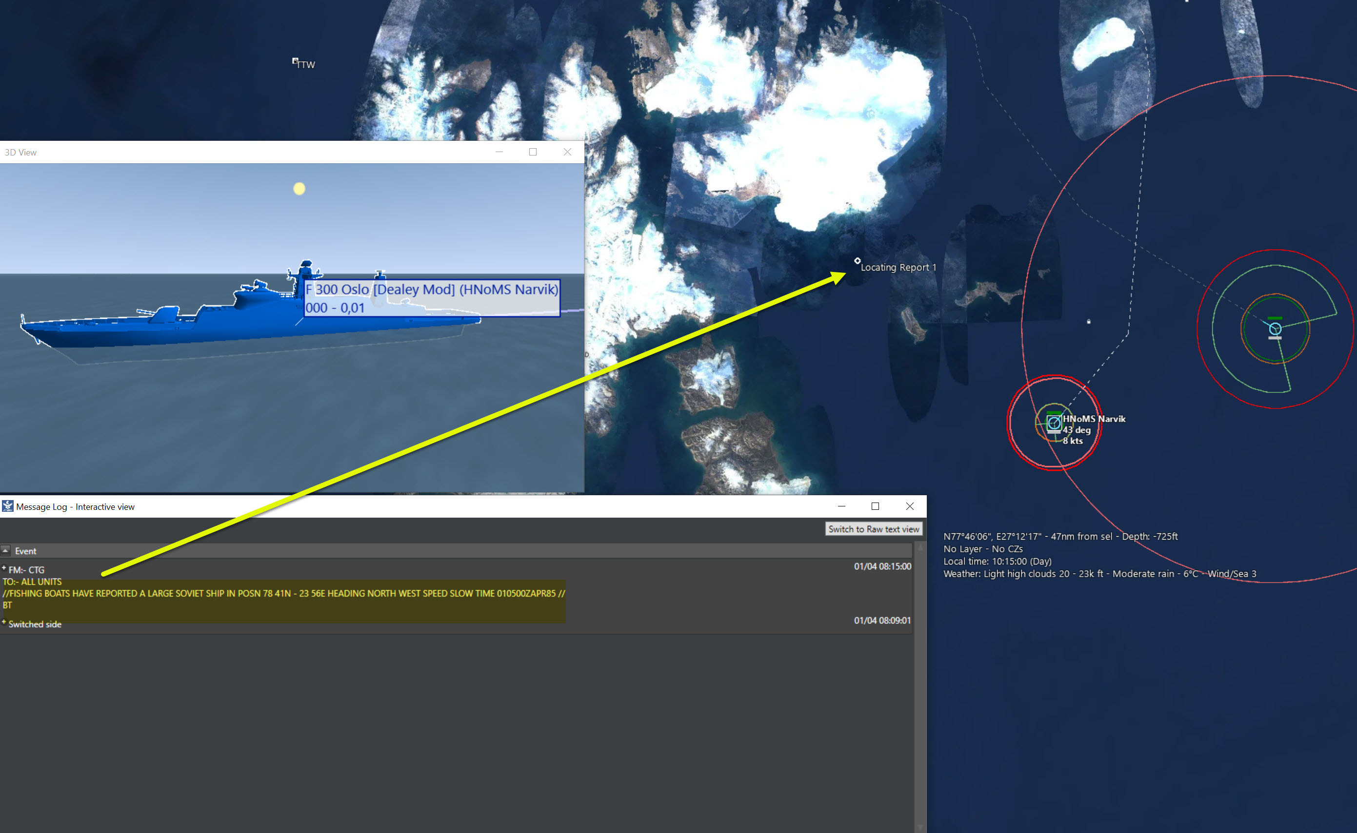
Task: Click the TTW reference point marker
Action: click(x=295, y=60)
